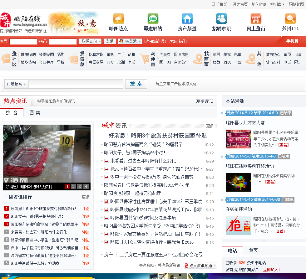The height and width of the screenshot is (279, 306).
Task: Switch to the 综合 news tab
Action: click(x=12, y=113)
